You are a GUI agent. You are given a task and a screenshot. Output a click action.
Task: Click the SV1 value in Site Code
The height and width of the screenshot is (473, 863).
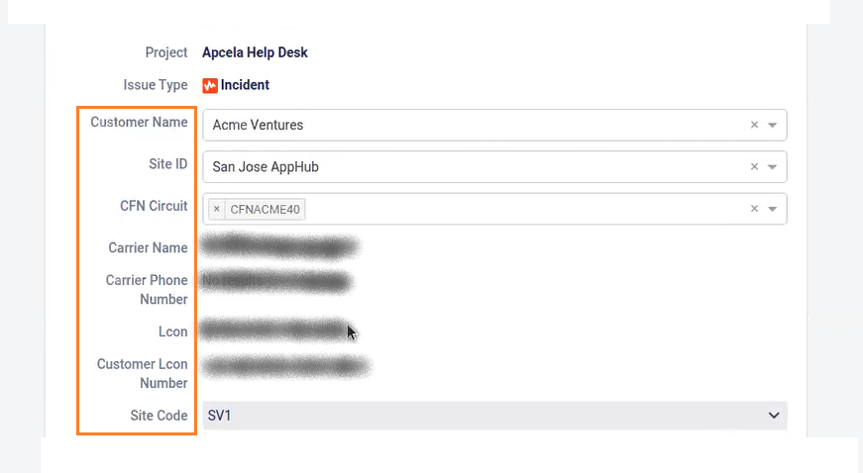[x=219, y=416]
